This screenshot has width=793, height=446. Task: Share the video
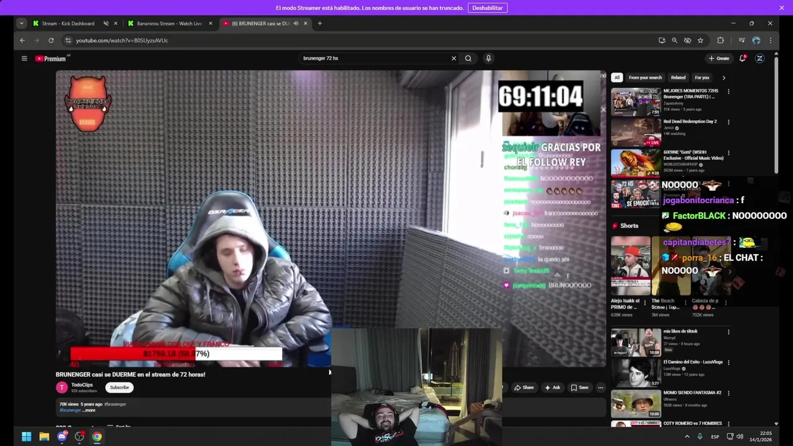point(524,388)
